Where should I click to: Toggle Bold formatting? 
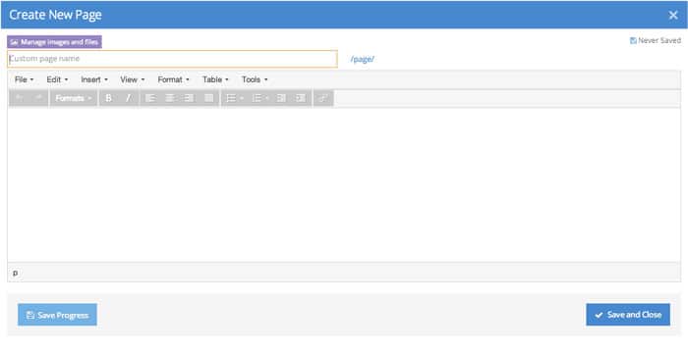[x=108, y=98]
